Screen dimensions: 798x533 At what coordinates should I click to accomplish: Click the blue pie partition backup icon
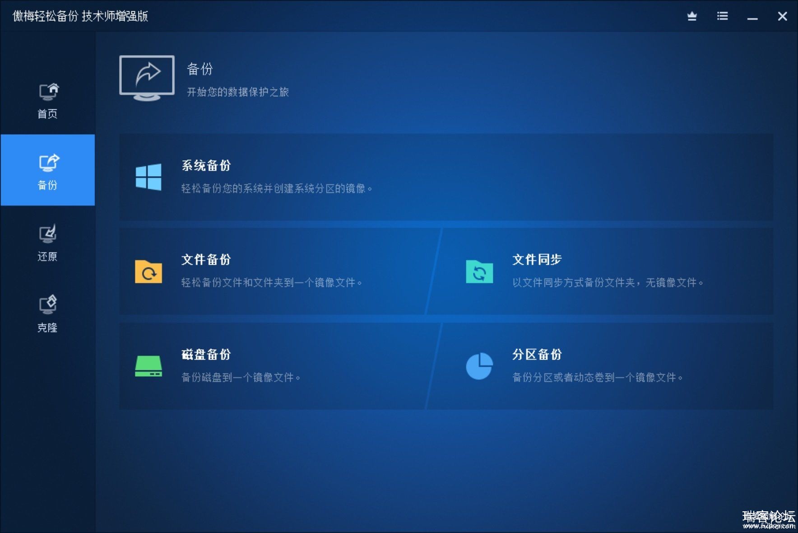tap(479, 366)
